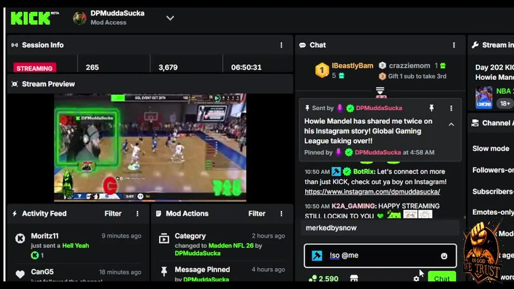Toggle Followers-only setting
The height and width of the screenshot is (289, 514).
493,170
